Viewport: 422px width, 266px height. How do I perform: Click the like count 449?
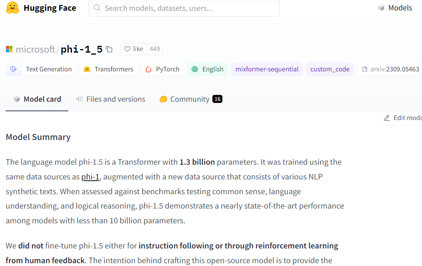(155, 49)
